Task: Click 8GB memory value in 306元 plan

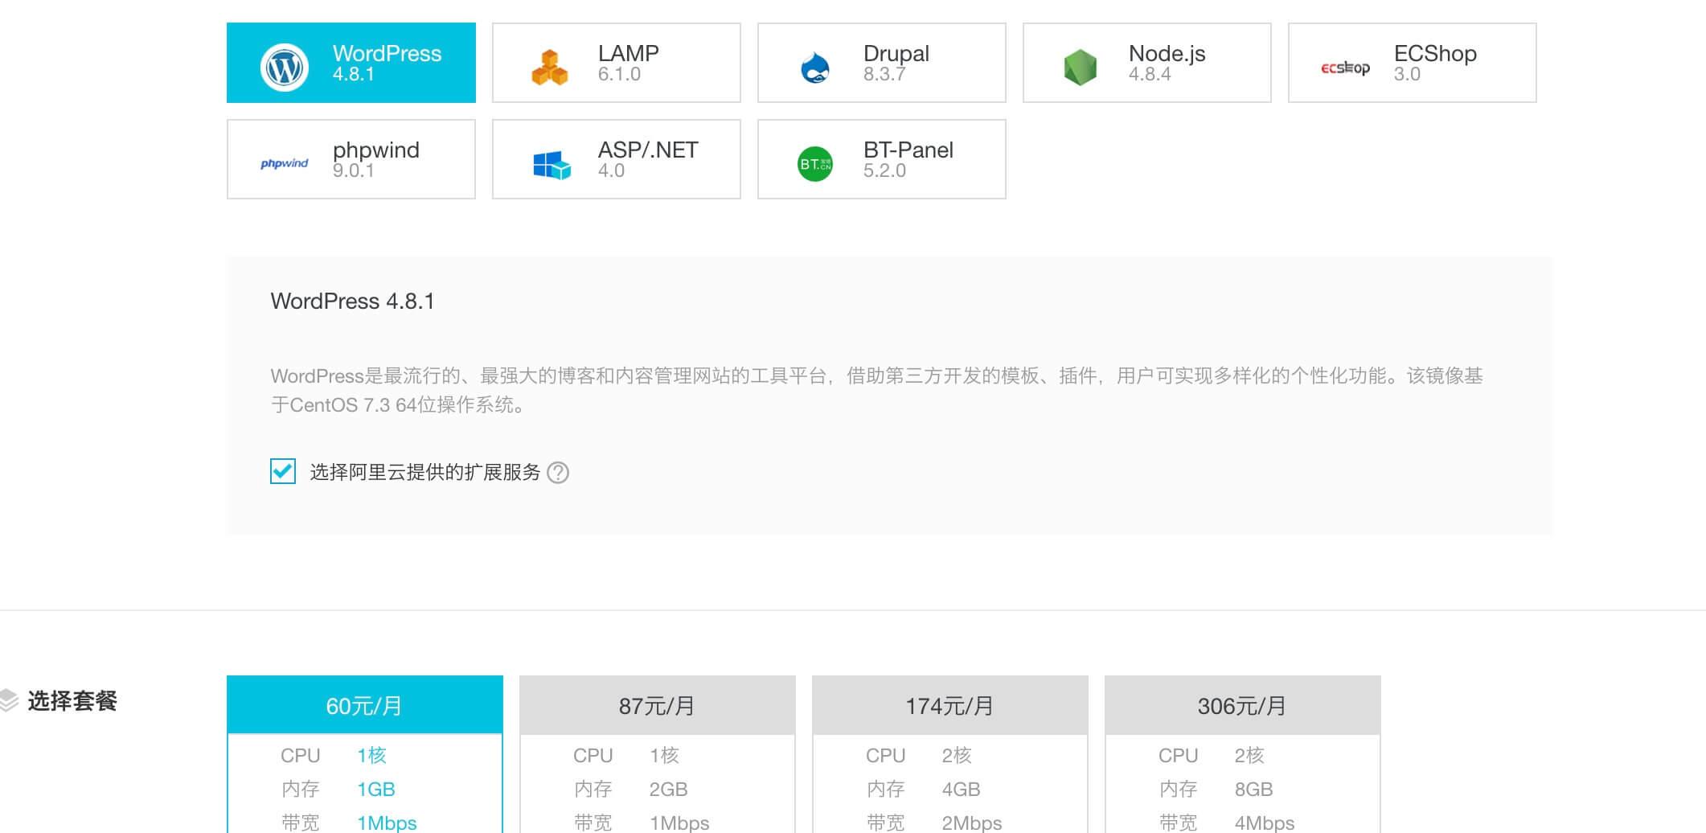Action: pyautogui.click(x=1254, y=790)
